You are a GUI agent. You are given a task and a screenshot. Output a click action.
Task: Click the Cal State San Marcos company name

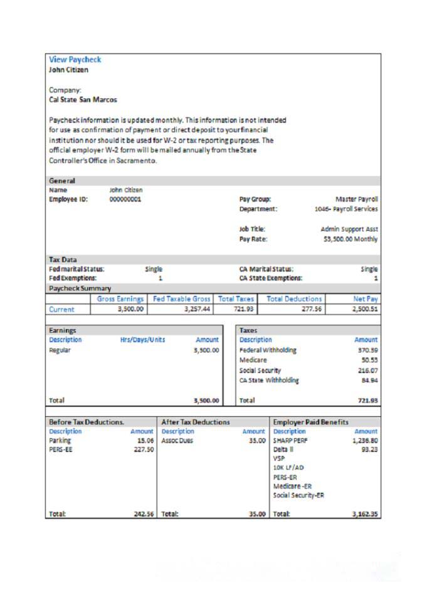click(83, 99)
